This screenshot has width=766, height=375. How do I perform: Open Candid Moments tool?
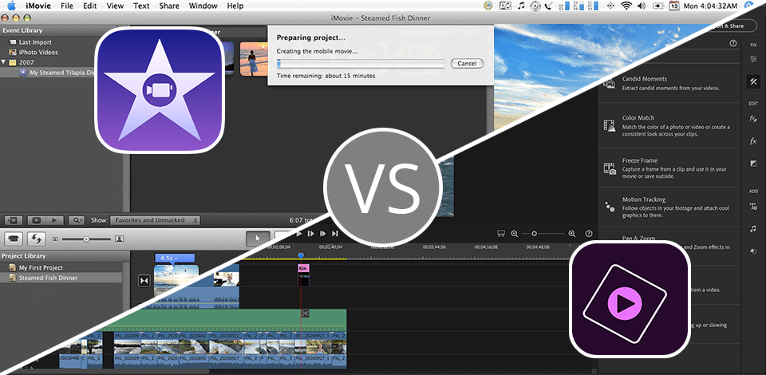pyautogui.click(x=669, y=84)
